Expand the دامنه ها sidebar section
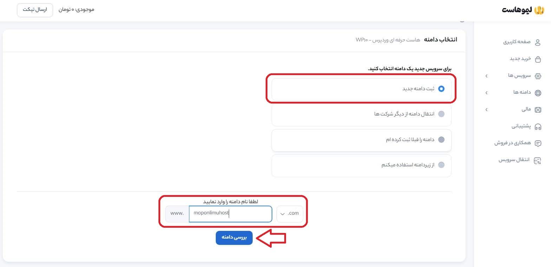This screenshot has height=267, width=551. click(x=487, y=93)
